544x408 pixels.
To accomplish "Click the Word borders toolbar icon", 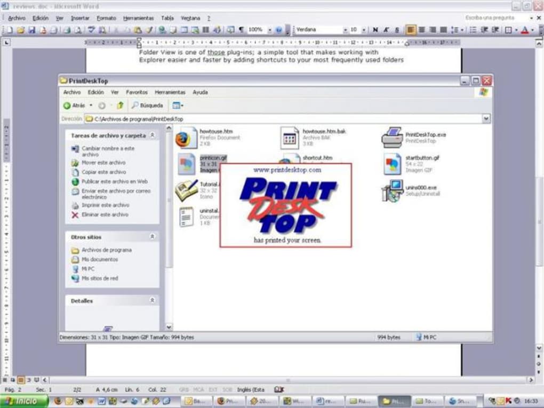I will click(x=508, y=30).
